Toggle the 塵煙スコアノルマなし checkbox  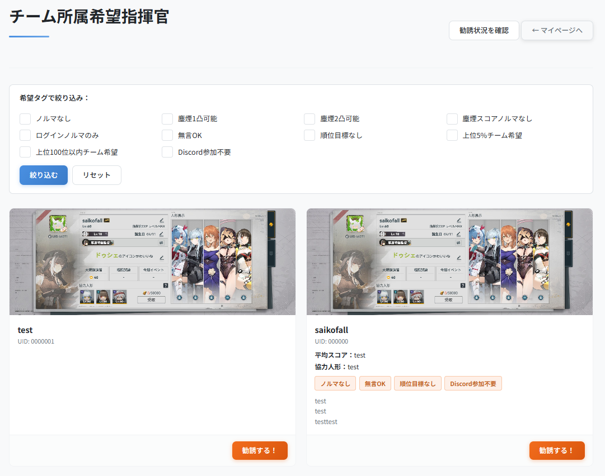coord(452,119)
